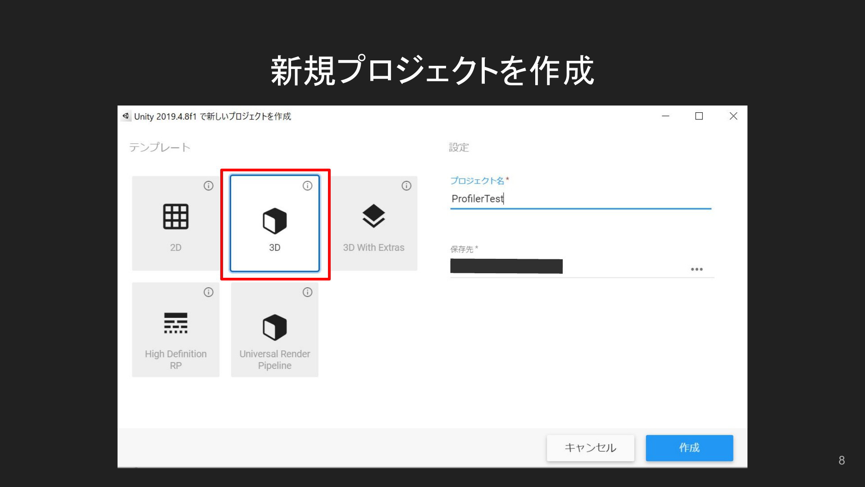Pick the High Definition RP template

coord(176,330)
